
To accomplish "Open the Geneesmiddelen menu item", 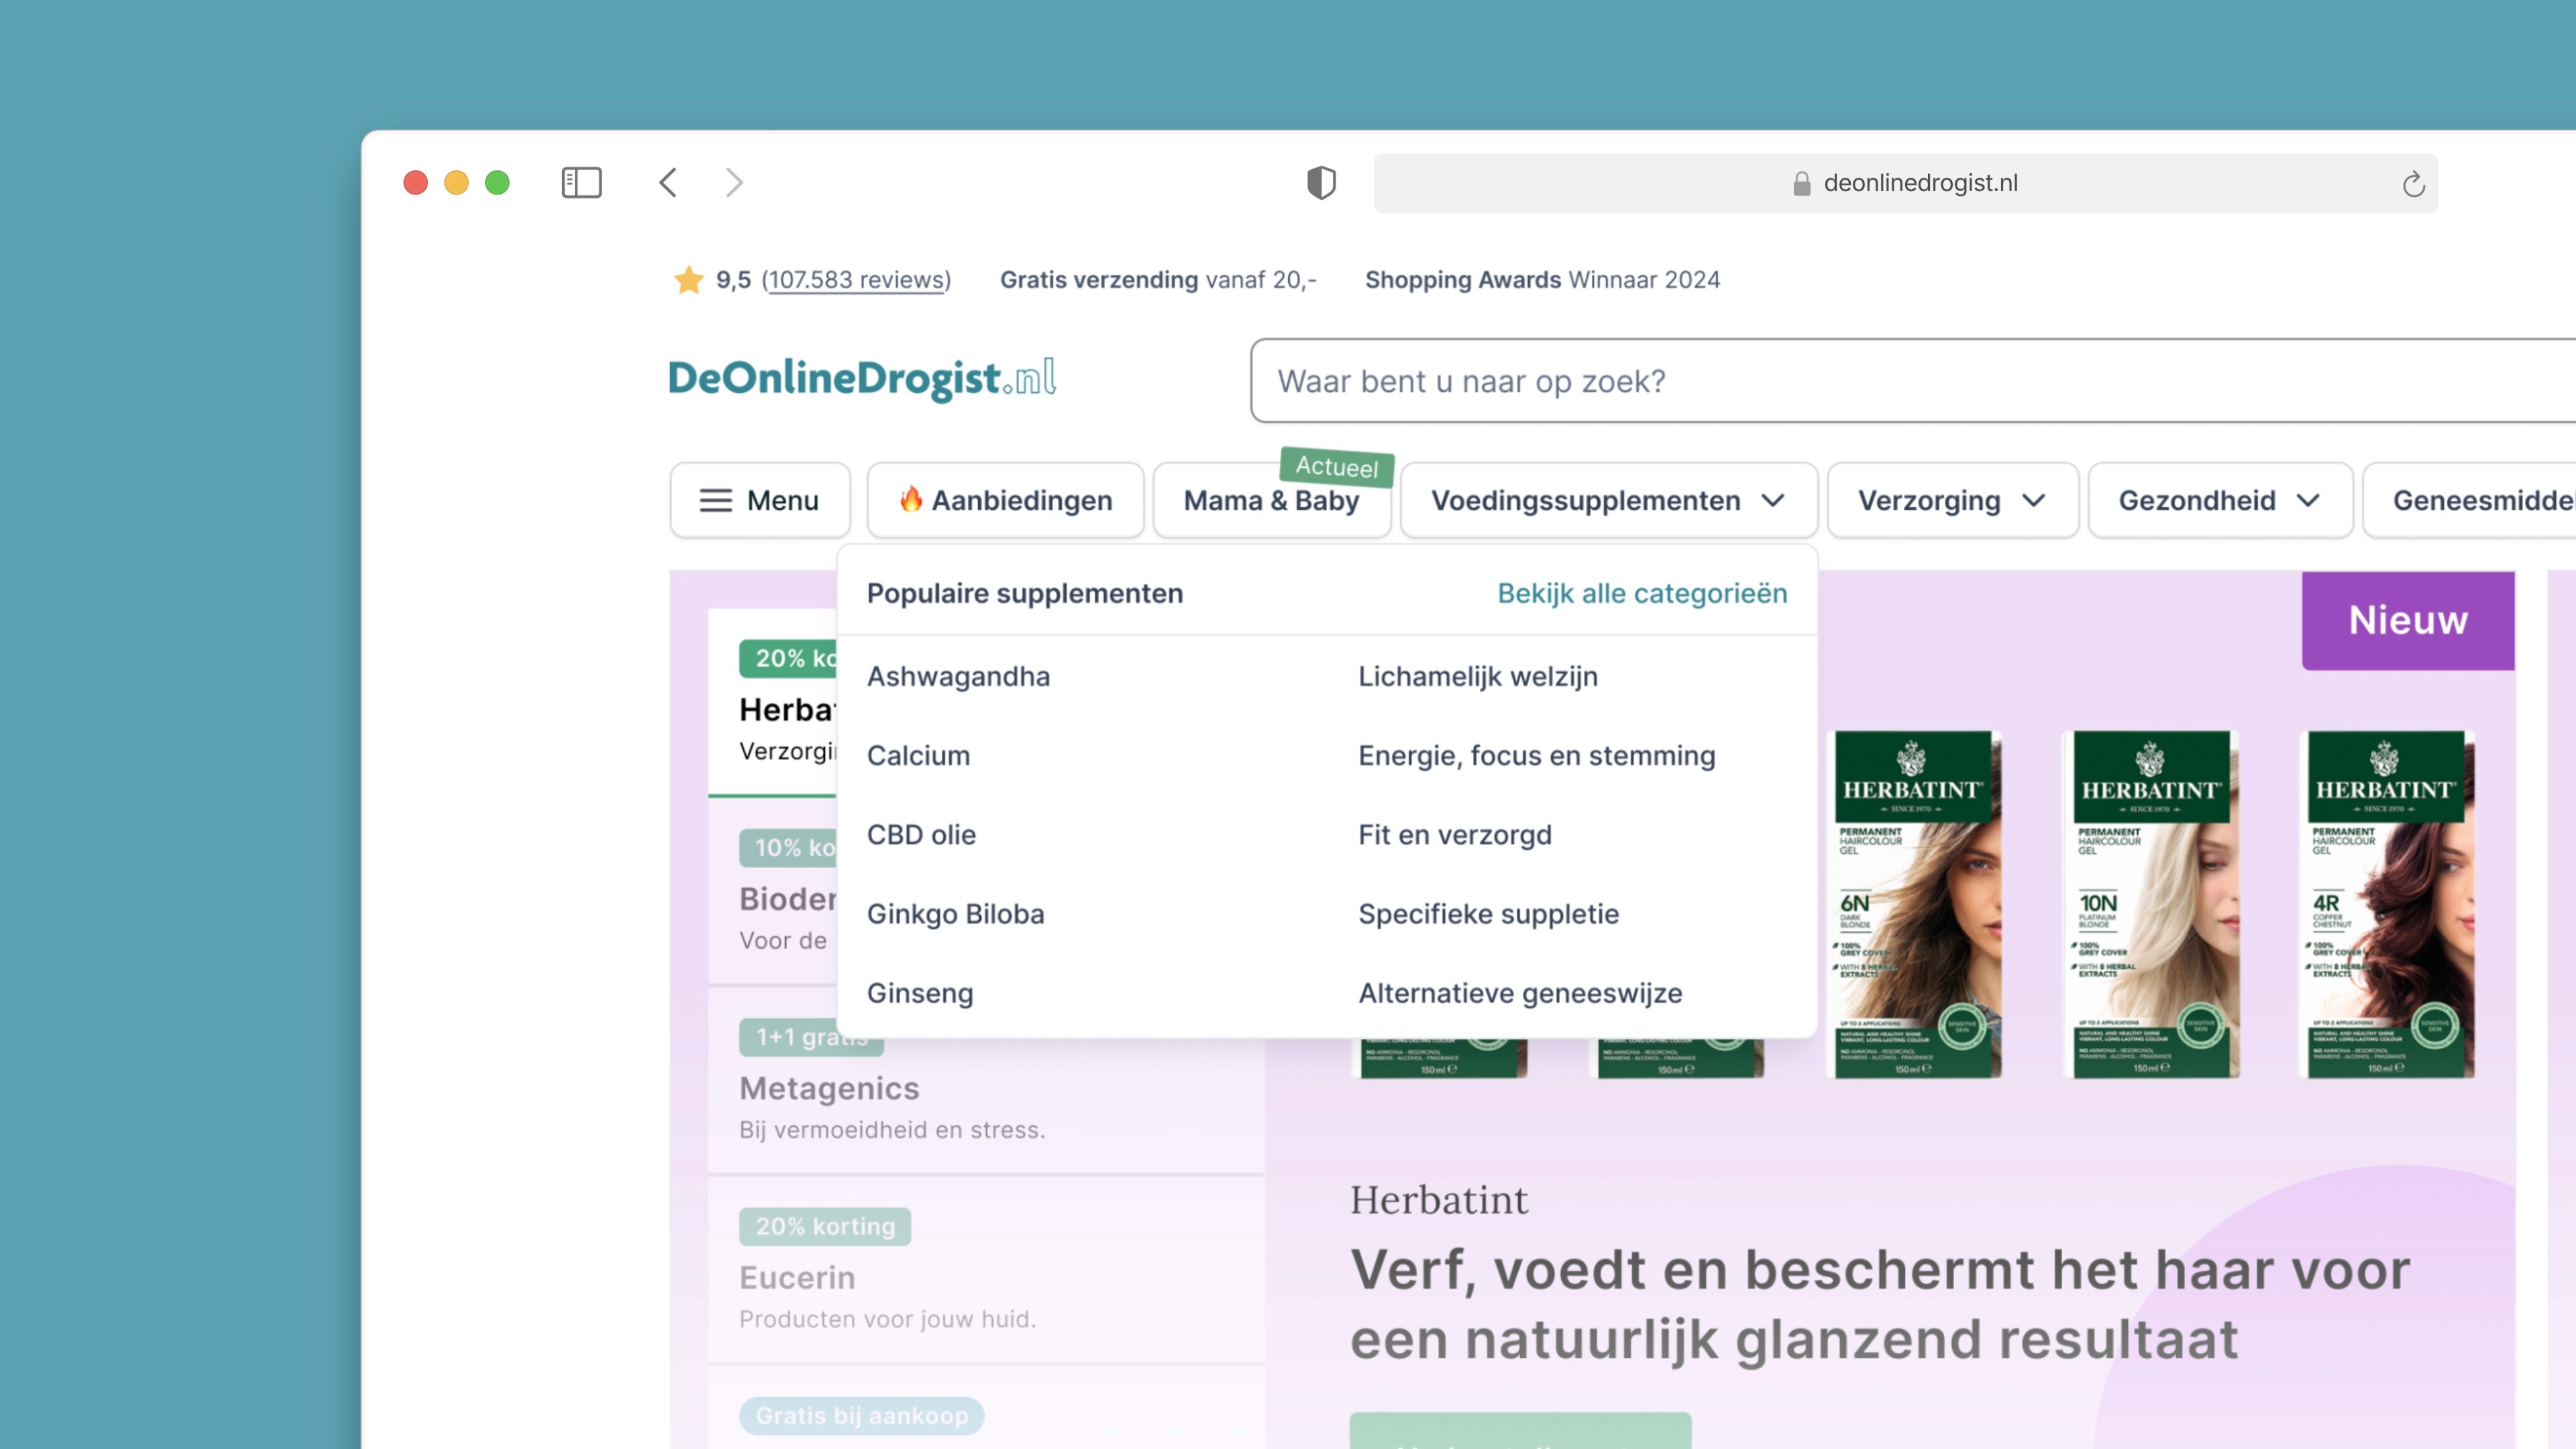I will point(2470,500).
